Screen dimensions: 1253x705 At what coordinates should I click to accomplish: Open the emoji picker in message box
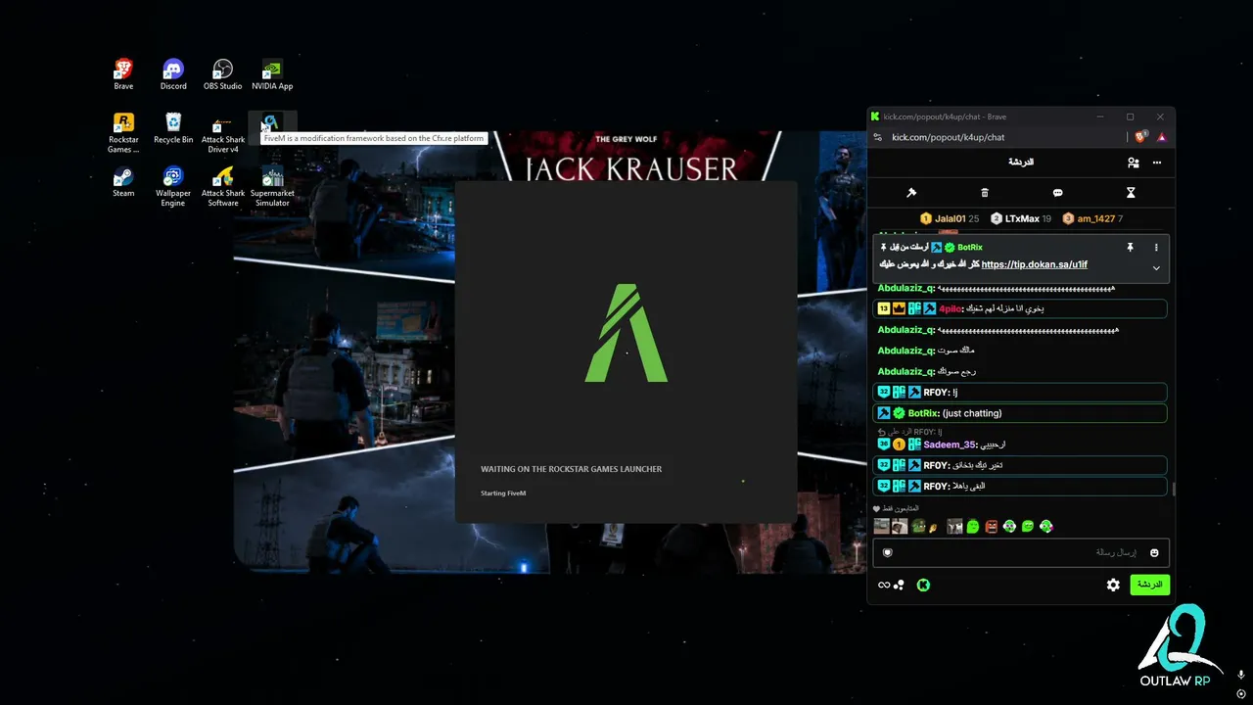coord(1154,553)
